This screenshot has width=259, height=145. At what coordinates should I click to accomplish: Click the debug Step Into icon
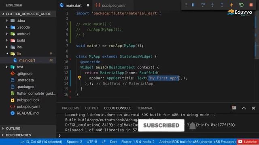point(212,5)
